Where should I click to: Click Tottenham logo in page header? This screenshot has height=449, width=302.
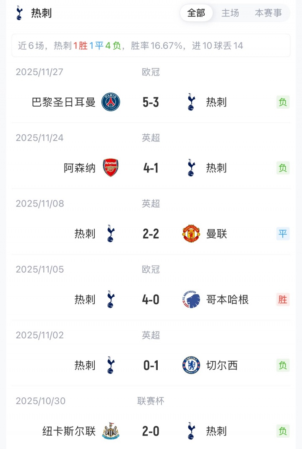coord(19,13)
